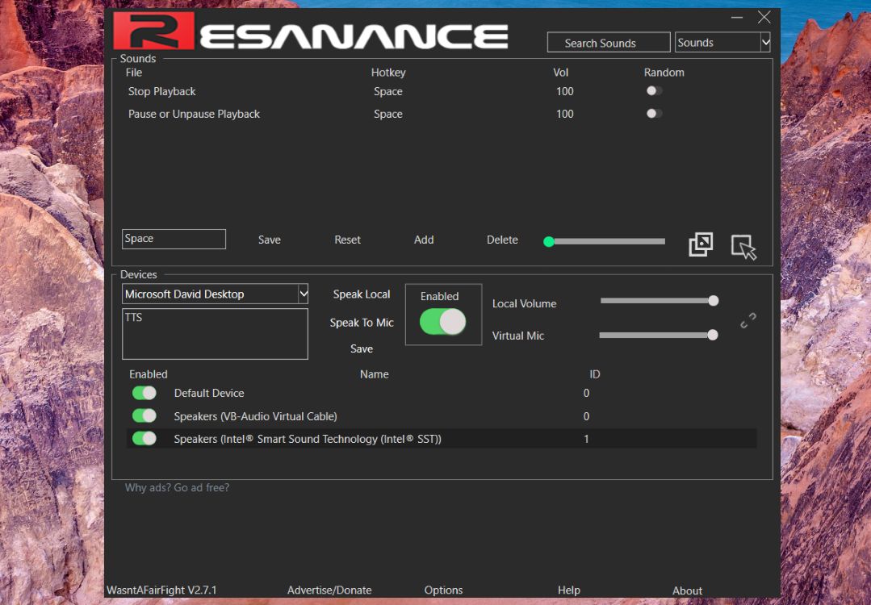
Task: Click the Speak To Mic button
Action: click(362, 323)
